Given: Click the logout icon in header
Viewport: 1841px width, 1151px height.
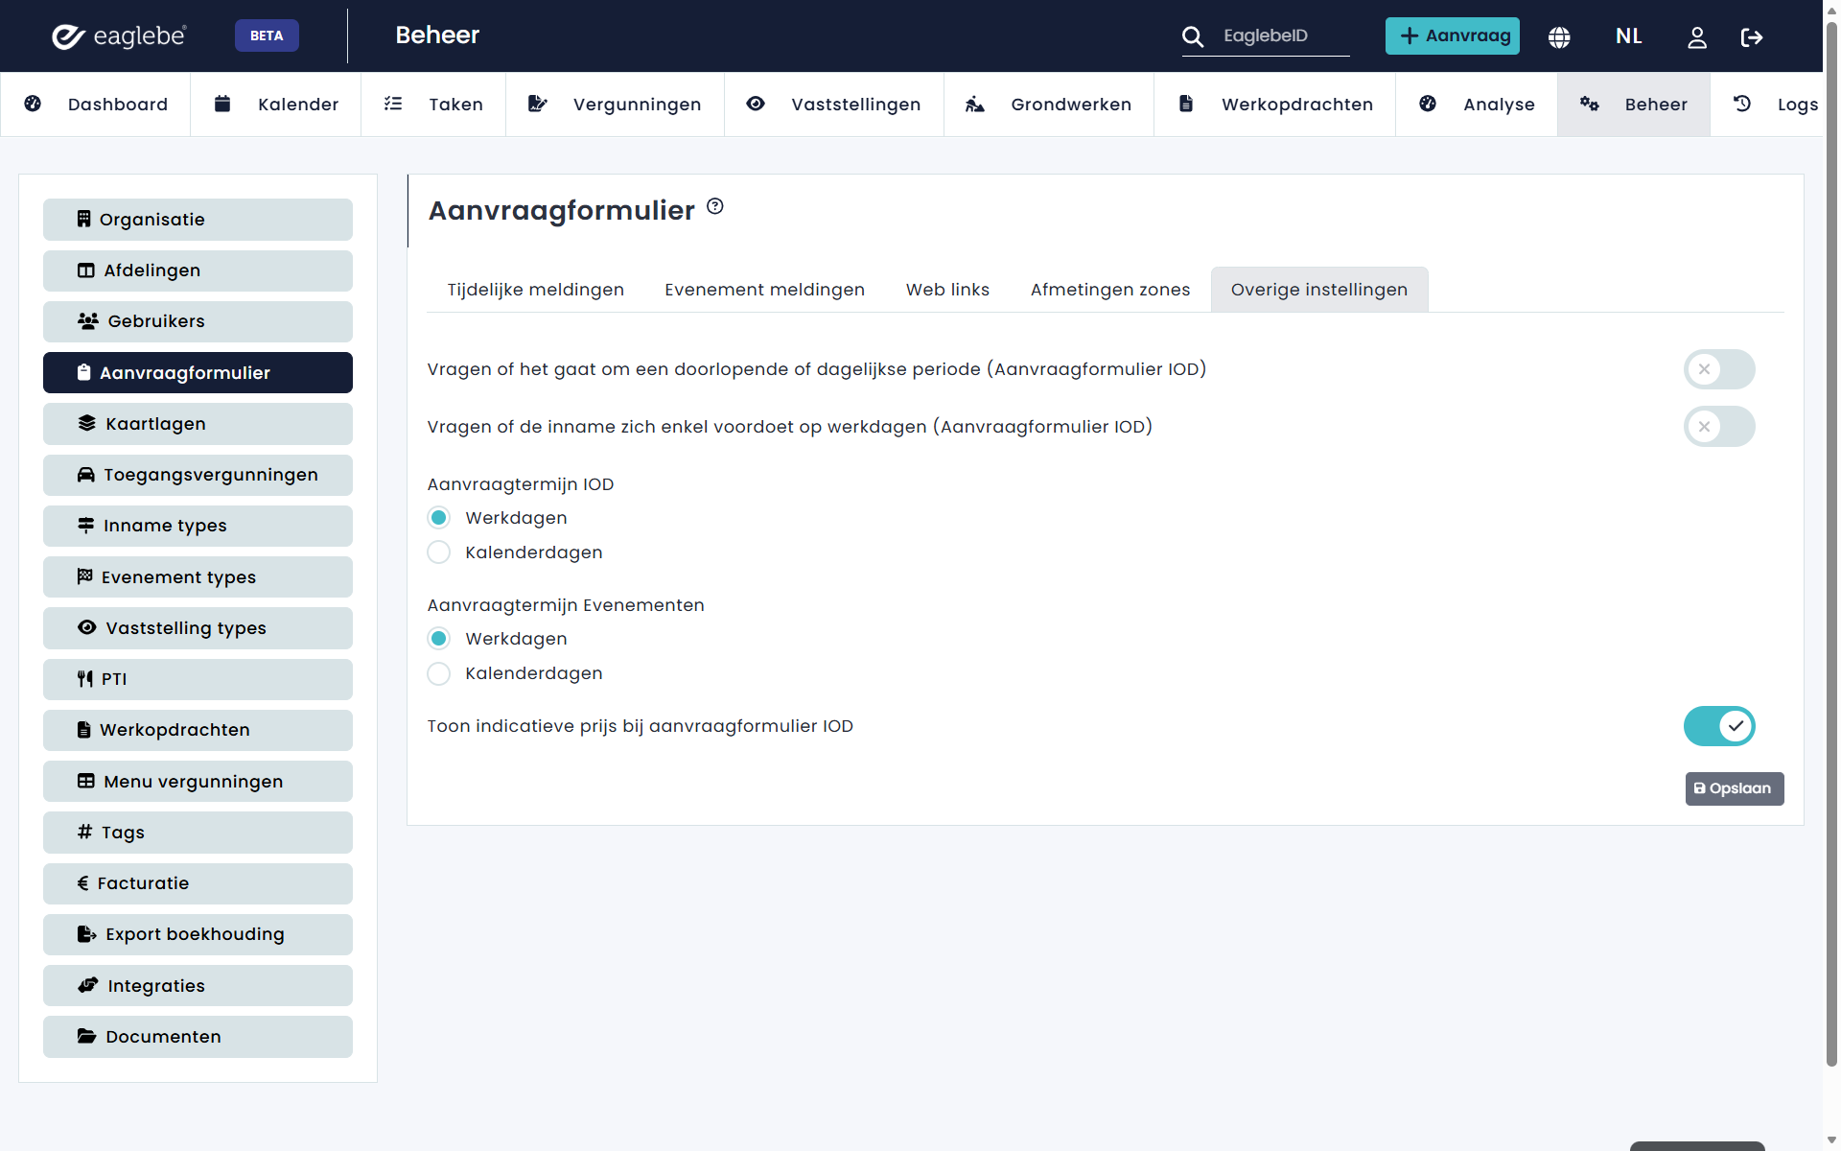Looking at the screenshot, I should point(1752,36).
